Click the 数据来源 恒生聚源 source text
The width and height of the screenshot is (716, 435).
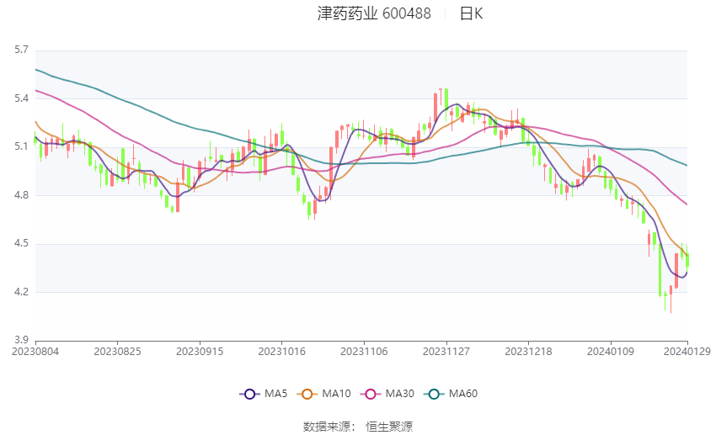pos(358,427)
